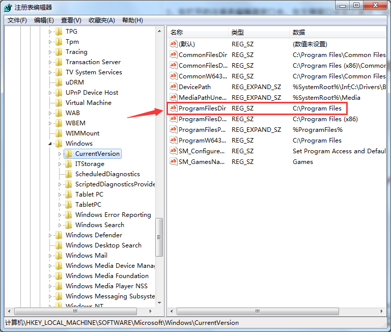This screenshot has height=332, width=391.
Task: Select the Windows Media Player NSS key
Action: click(106, 286)
